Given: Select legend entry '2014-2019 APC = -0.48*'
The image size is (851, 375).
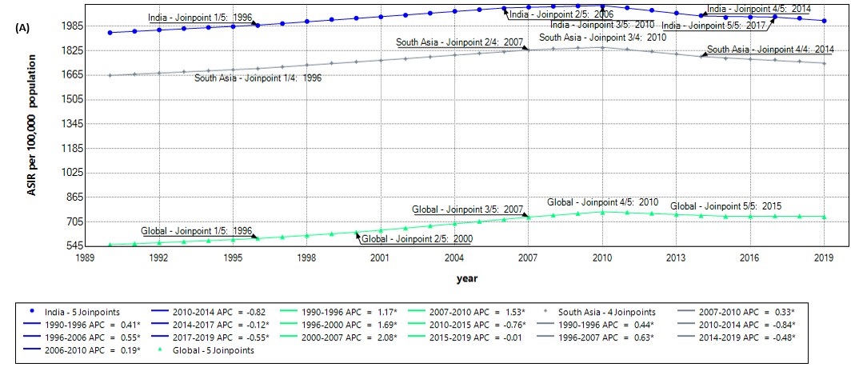Looking at the screenshot, I should point(738,337).
